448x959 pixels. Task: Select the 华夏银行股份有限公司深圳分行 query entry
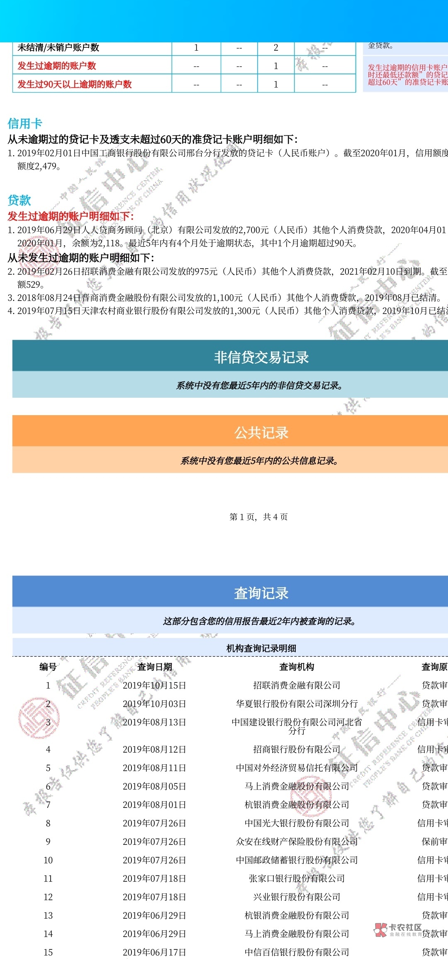point(297,704)
